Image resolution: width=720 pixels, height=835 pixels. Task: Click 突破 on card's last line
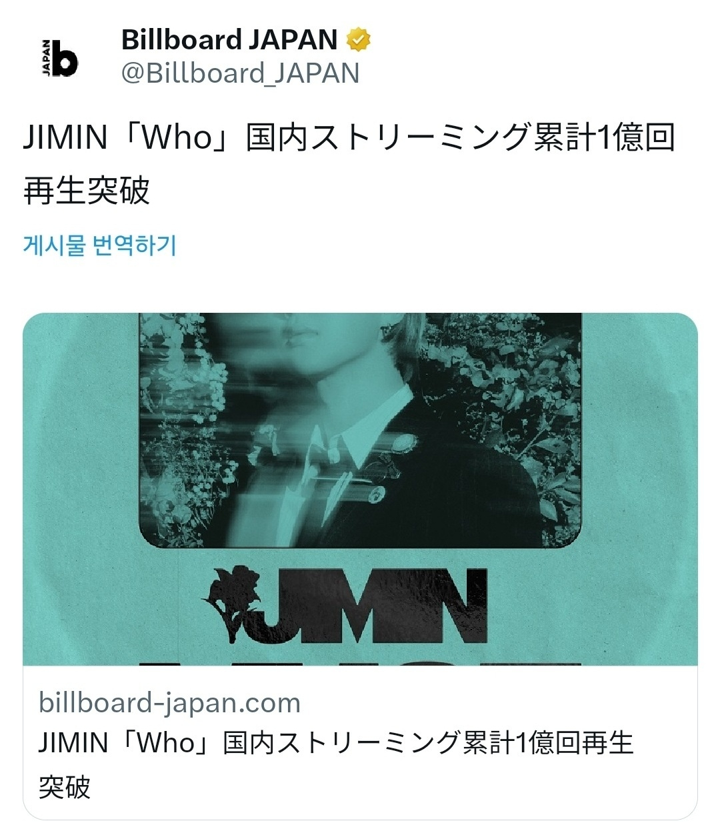[65, 787]
